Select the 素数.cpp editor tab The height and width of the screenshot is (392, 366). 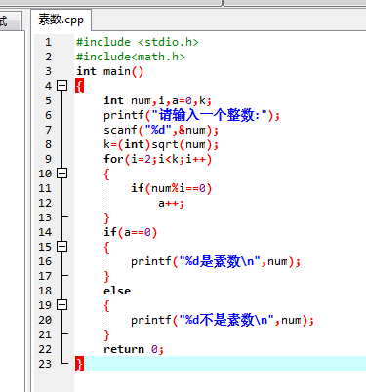coord(61,20)
